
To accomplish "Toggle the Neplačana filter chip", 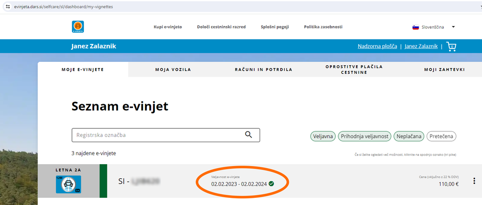I will [x=408, y=136].
